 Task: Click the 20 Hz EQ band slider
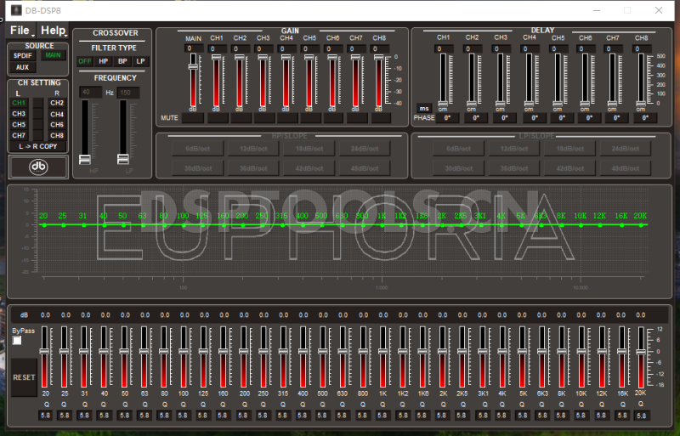coord(44,357)
